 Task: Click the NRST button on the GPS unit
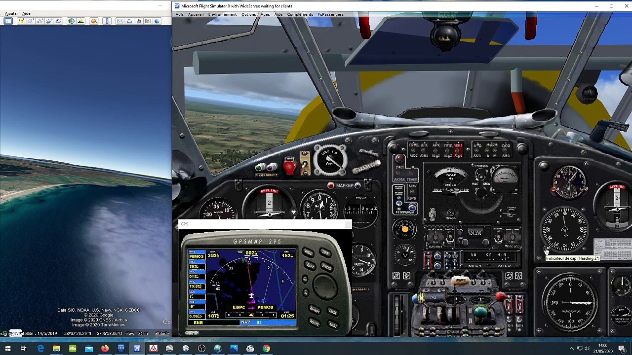pyautogui.click(x=333, y=325)
